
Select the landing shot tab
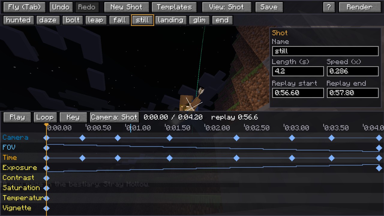click(x=170, y=20)
